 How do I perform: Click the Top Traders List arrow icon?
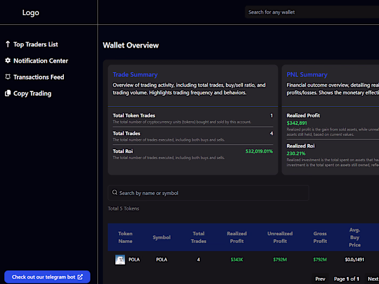[8, 44]
